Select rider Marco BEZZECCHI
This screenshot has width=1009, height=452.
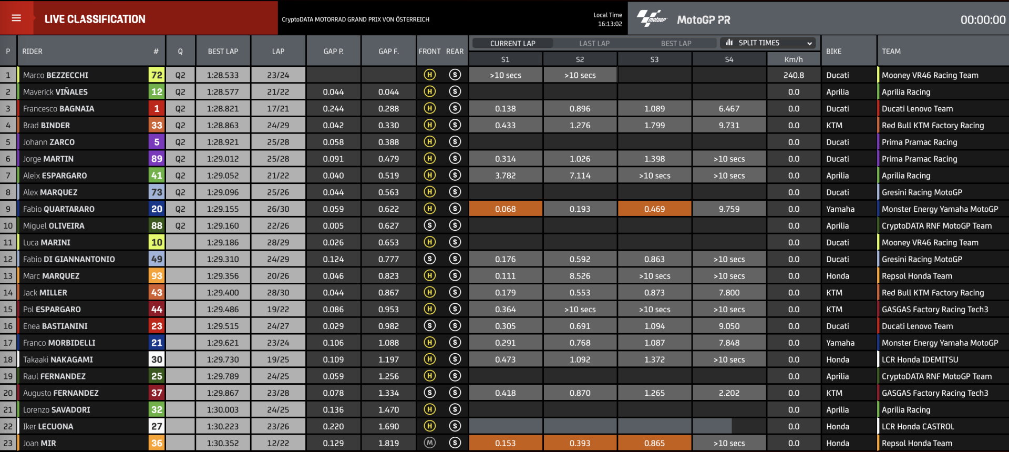click(x=56, y=75)
